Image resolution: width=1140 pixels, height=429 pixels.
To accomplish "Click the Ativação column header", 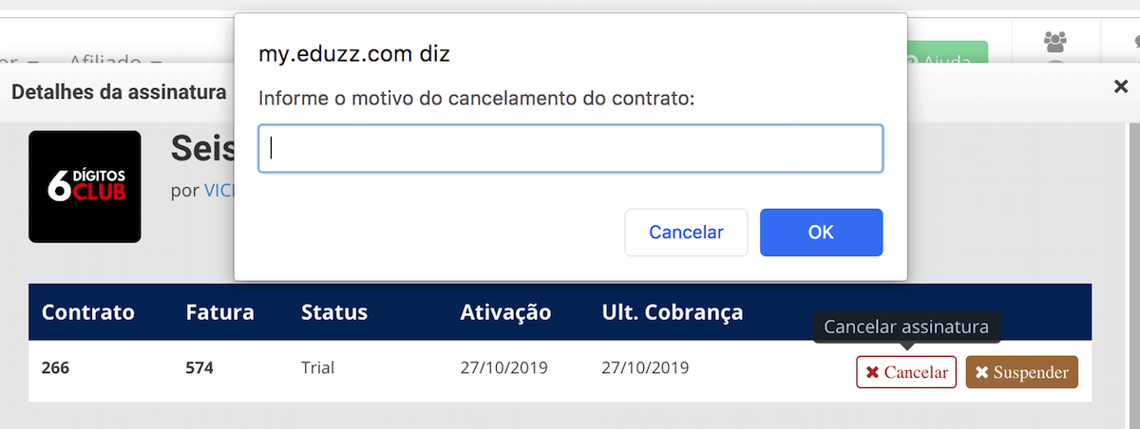I will (505, 312).
